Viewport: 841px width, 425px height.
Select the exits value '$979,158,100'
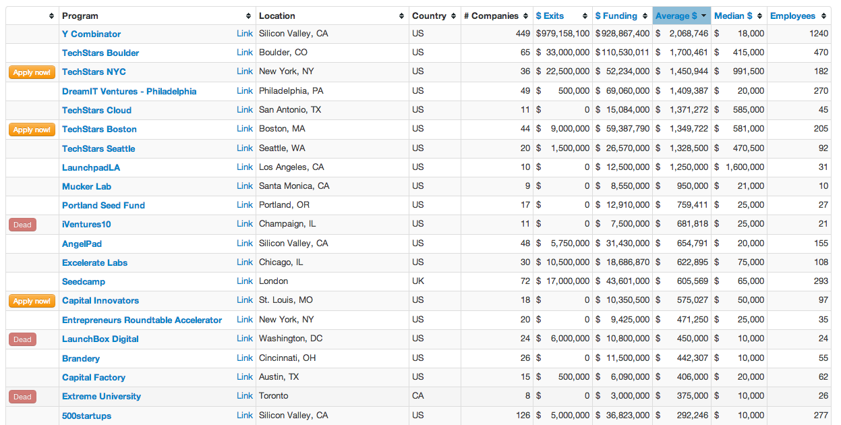562,33
